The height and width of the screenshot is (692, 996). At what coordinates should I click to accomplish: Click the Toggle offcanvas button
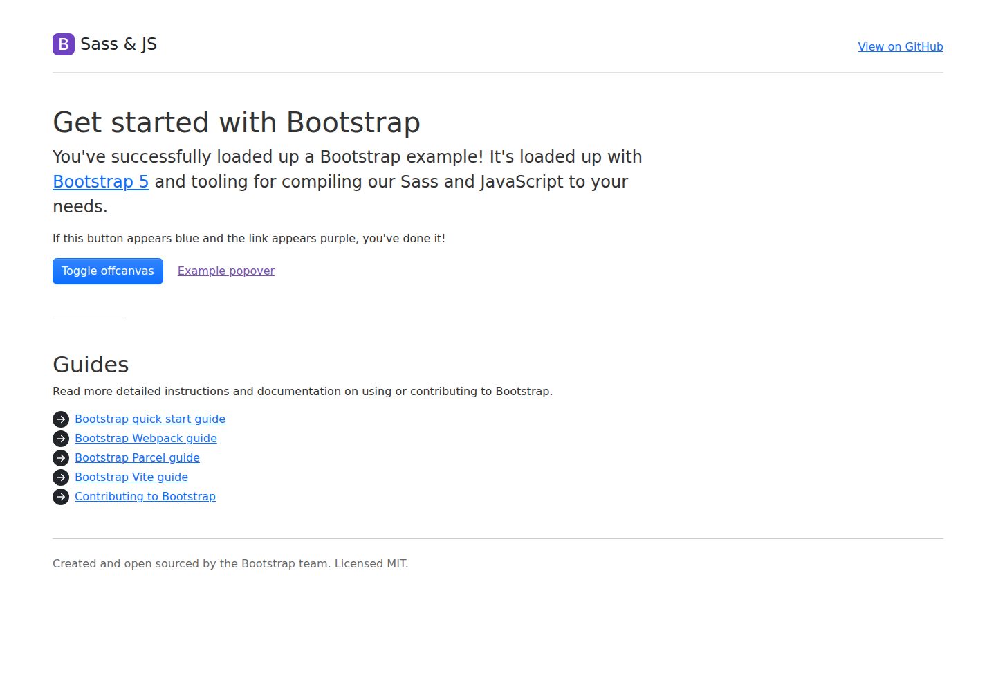tap(108, 271)
